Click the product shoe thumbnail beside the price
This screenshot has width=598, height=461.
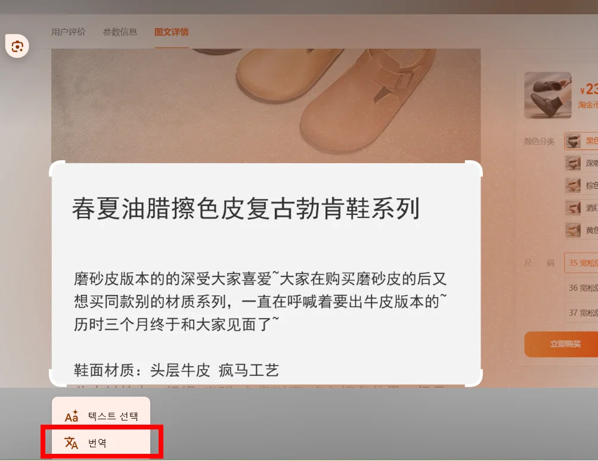click(548, 95)
